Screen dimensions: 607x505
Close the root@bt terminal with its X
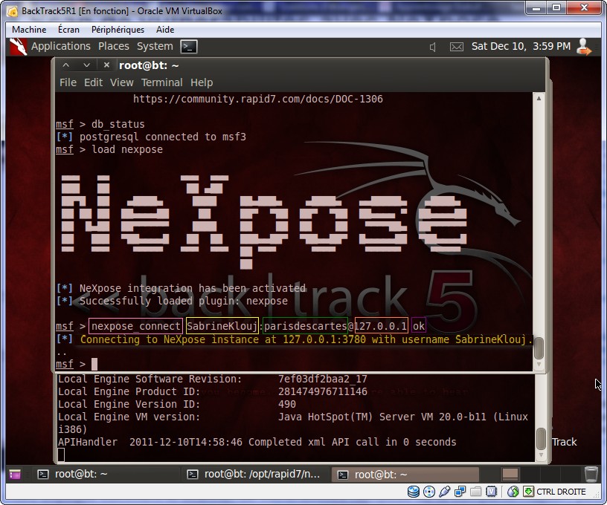107,65
